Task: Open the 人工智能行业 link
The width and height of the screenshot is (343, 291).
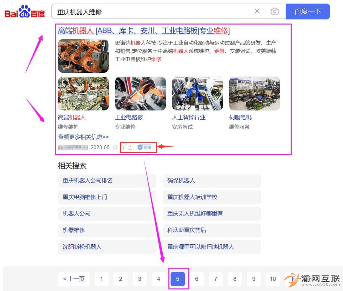Action: [189, 118]
